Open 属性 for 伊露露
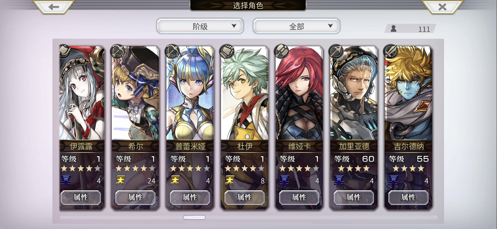The height and width of the screenshot is (229, 497). click(x=81, y=197)
